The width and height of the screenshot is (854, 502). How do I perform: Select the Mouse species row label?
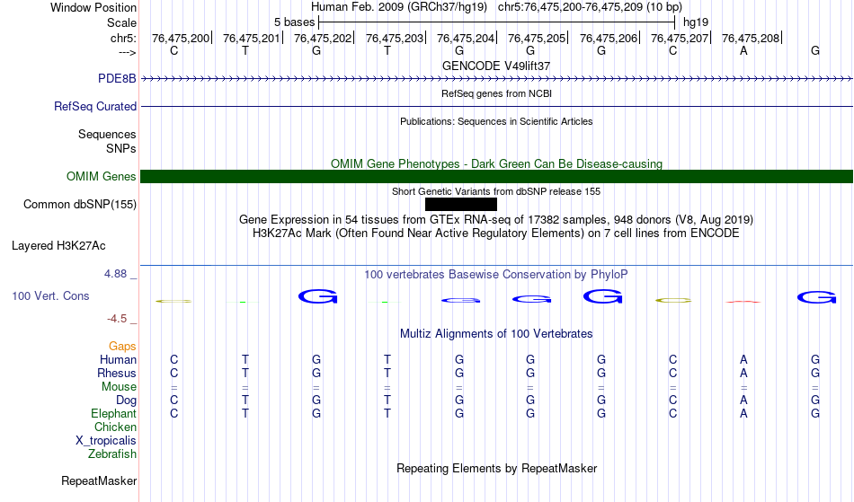click(x=119, y=387)
